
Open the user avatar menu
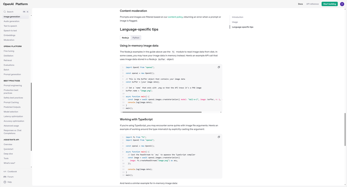tap(342, 4)
